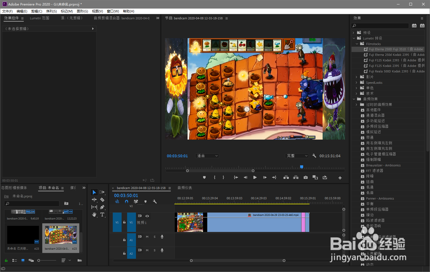Export frame with the camera icon

click(305, 177)
